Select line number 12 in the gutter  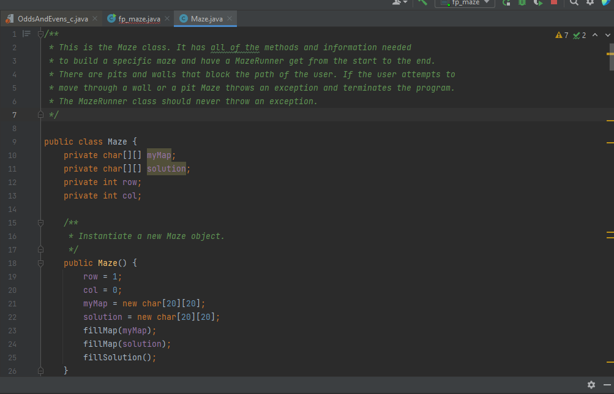12,182
